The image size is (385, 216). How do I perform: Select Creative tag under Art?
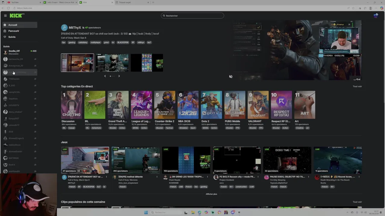pyautogui.click(x=300, y=128)
